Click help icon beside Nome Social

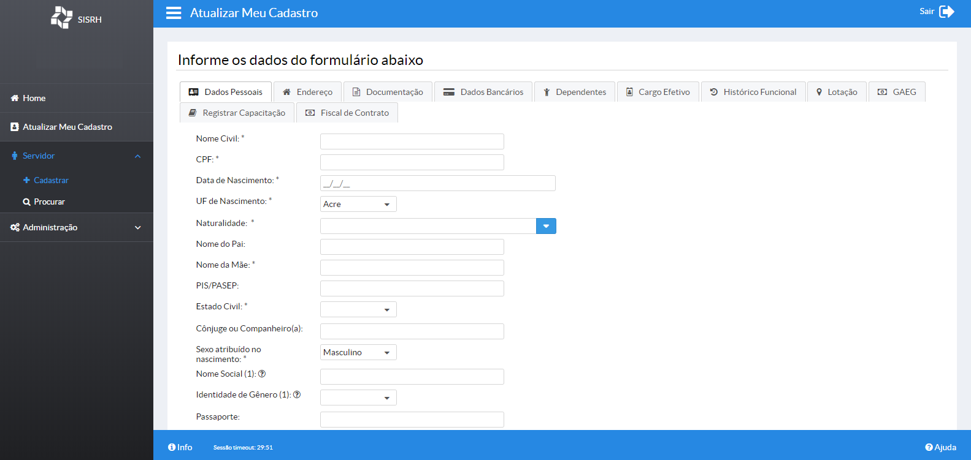coord(262,374)
